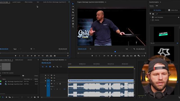Click Lift button in Program monitor
The height and width of the screenshot is (101, 180).
pyautogui.click(x=124, y=56)
